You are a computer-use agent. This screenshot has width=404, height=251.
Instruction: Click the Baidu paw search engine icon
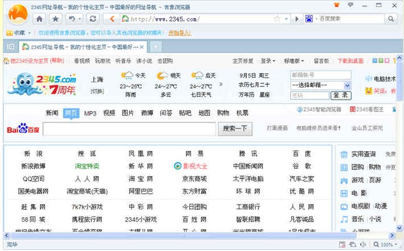point(309,19)
